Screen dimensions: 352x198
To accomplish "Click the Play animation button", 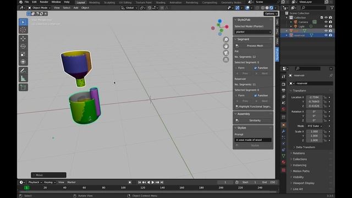I will tap(153, 182).
